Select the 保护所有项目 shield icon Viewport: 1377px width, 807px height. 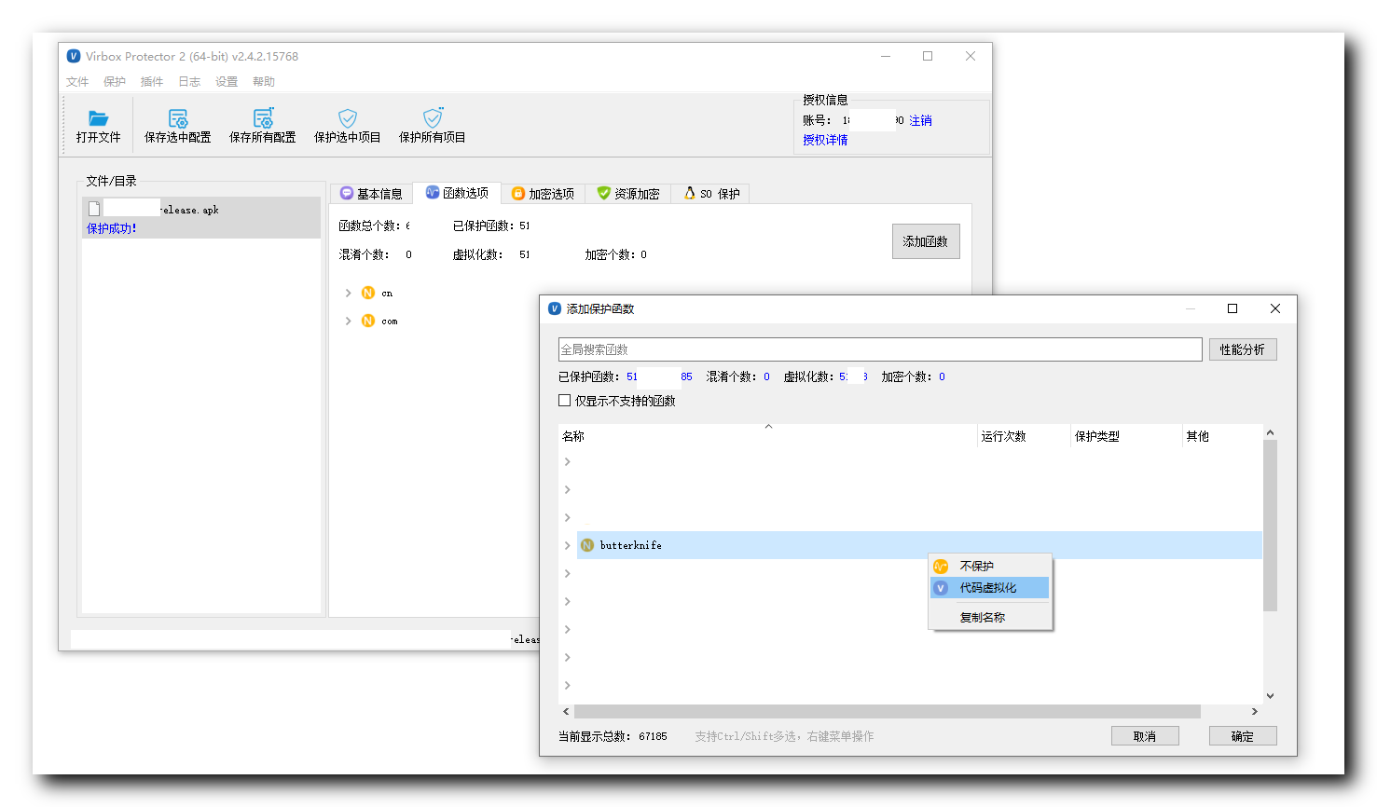[431, 118]
